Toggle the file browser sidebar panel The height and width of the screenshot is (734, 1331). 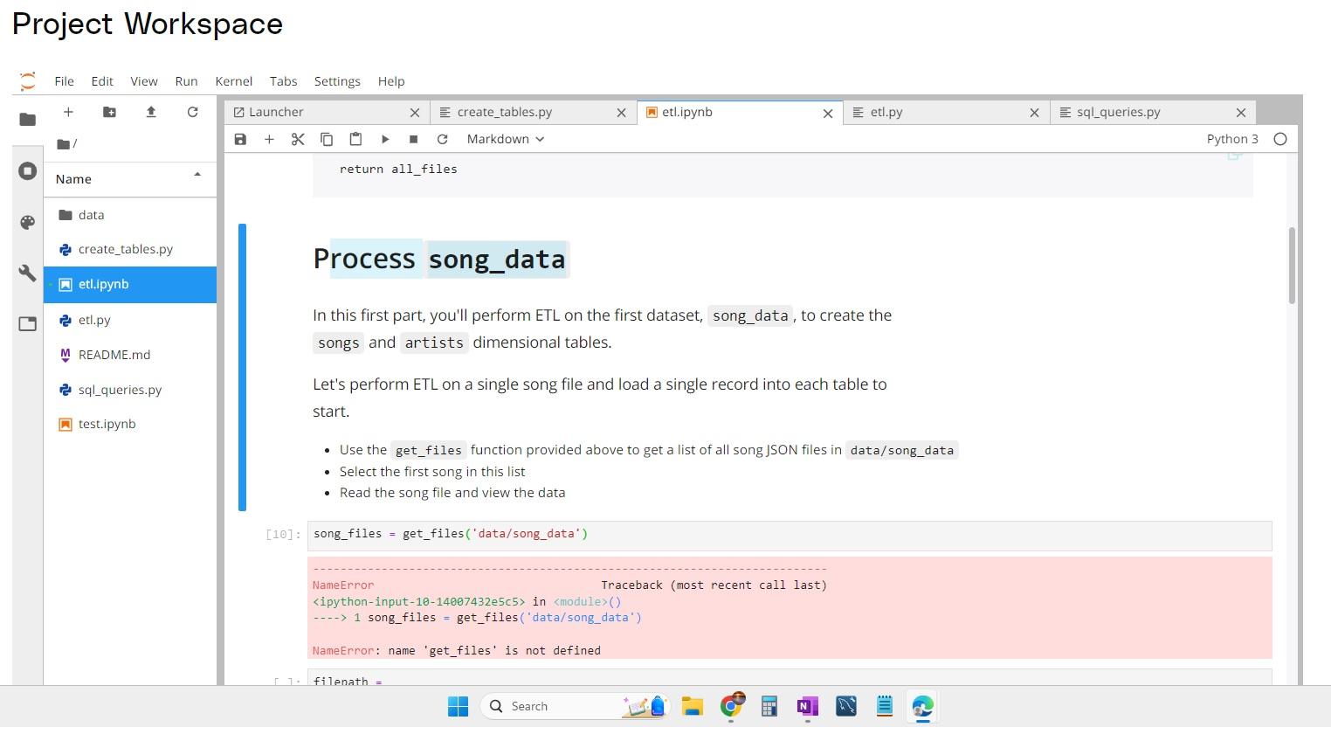27,119
